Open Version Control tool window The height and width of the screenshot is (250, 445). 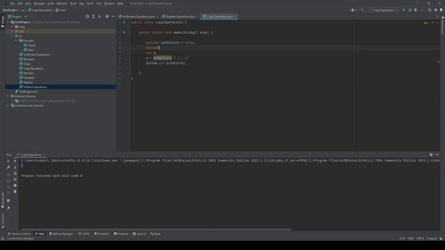19,234
